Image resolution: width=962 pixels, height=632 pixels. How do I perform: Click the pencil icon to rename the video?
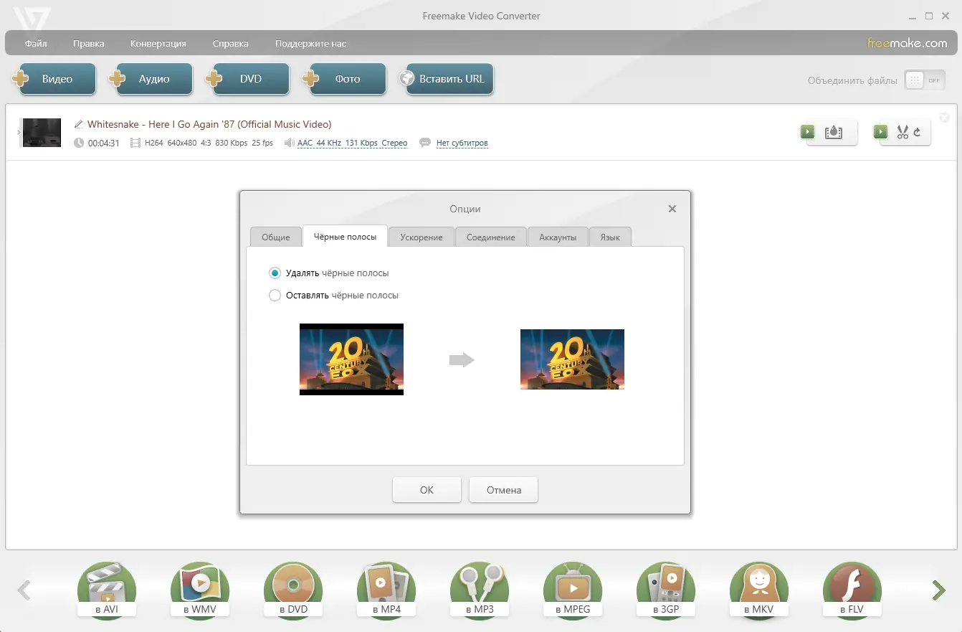(x=79, y=124)
